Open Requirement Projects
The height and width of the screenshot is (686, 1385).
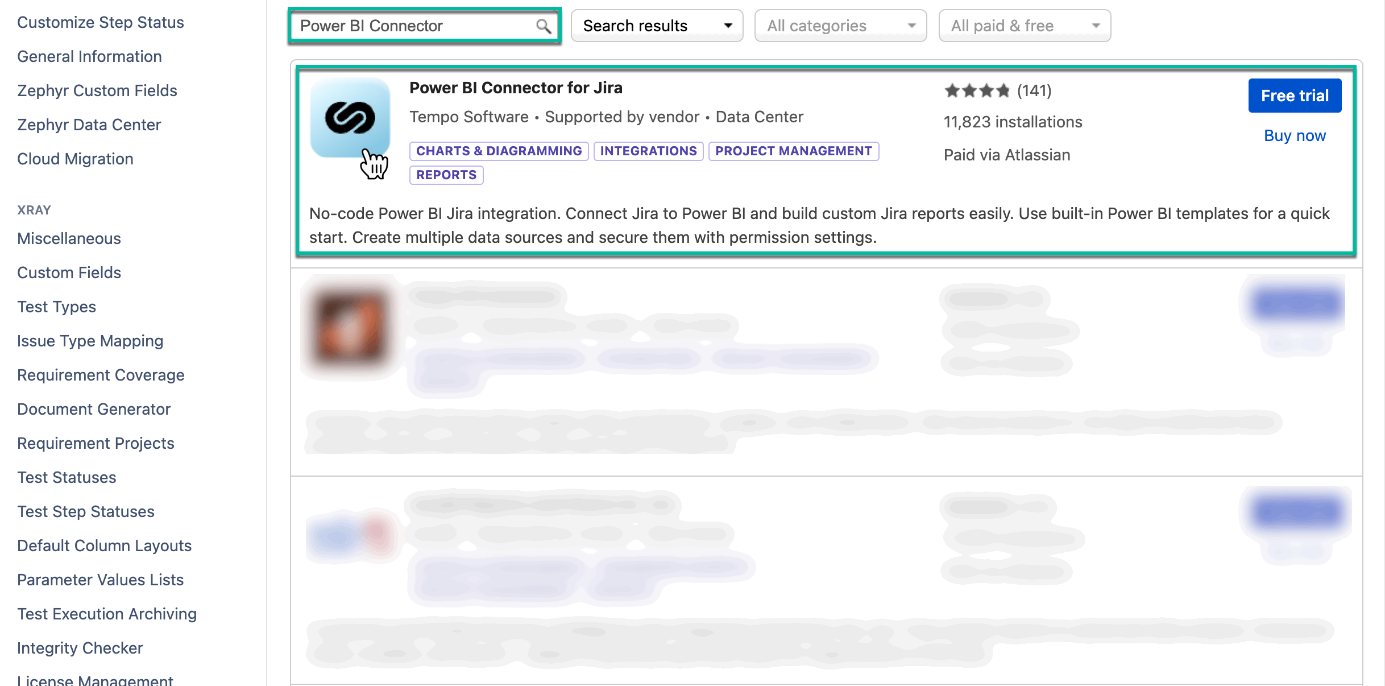pyautogui.click(x=96, y=443)
